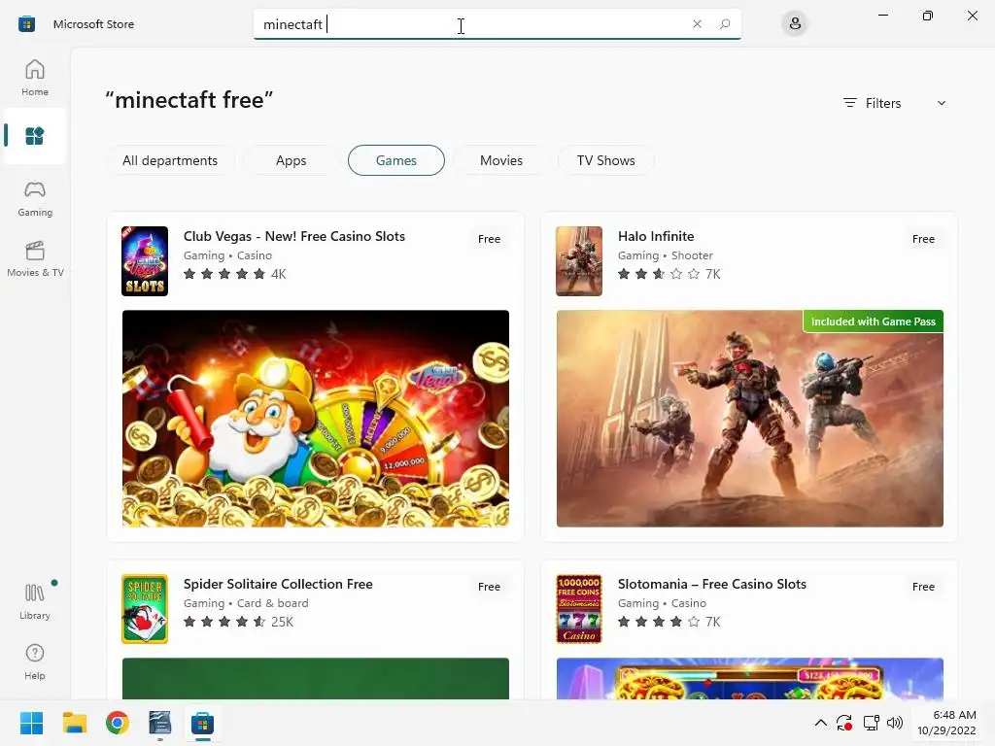Click Free button on Slotomania card
The image size is (995, 746).
(923, 587)
